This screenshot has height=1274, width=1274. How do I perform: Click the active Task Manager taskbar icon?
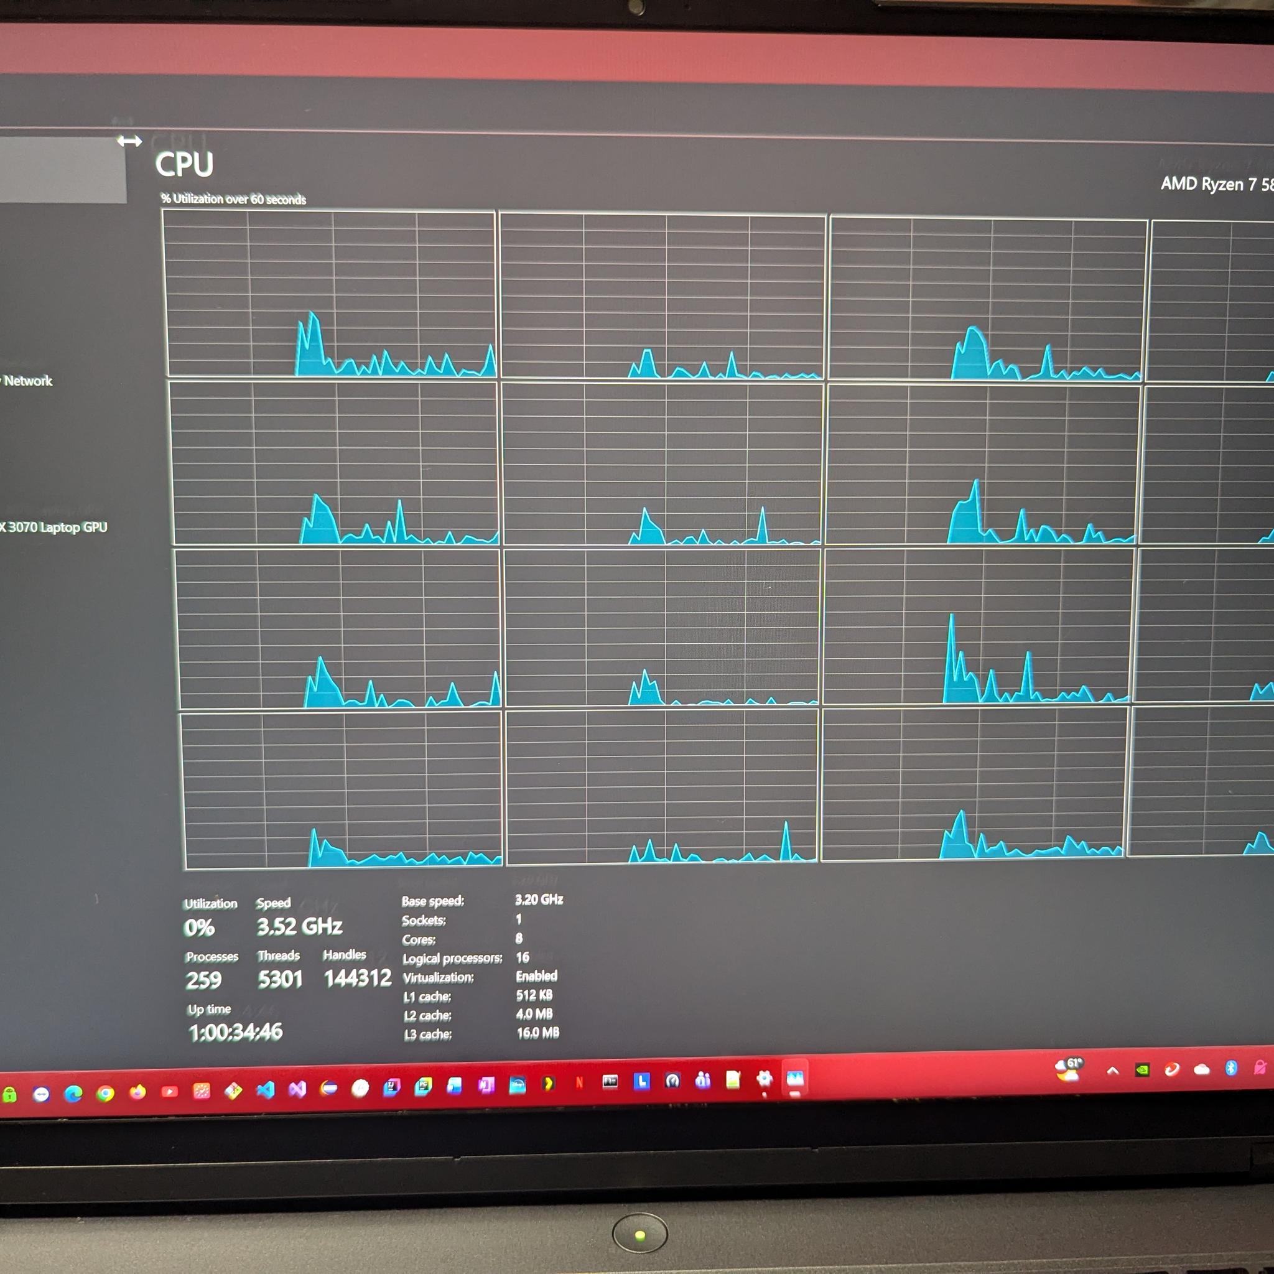(795, 1078)
